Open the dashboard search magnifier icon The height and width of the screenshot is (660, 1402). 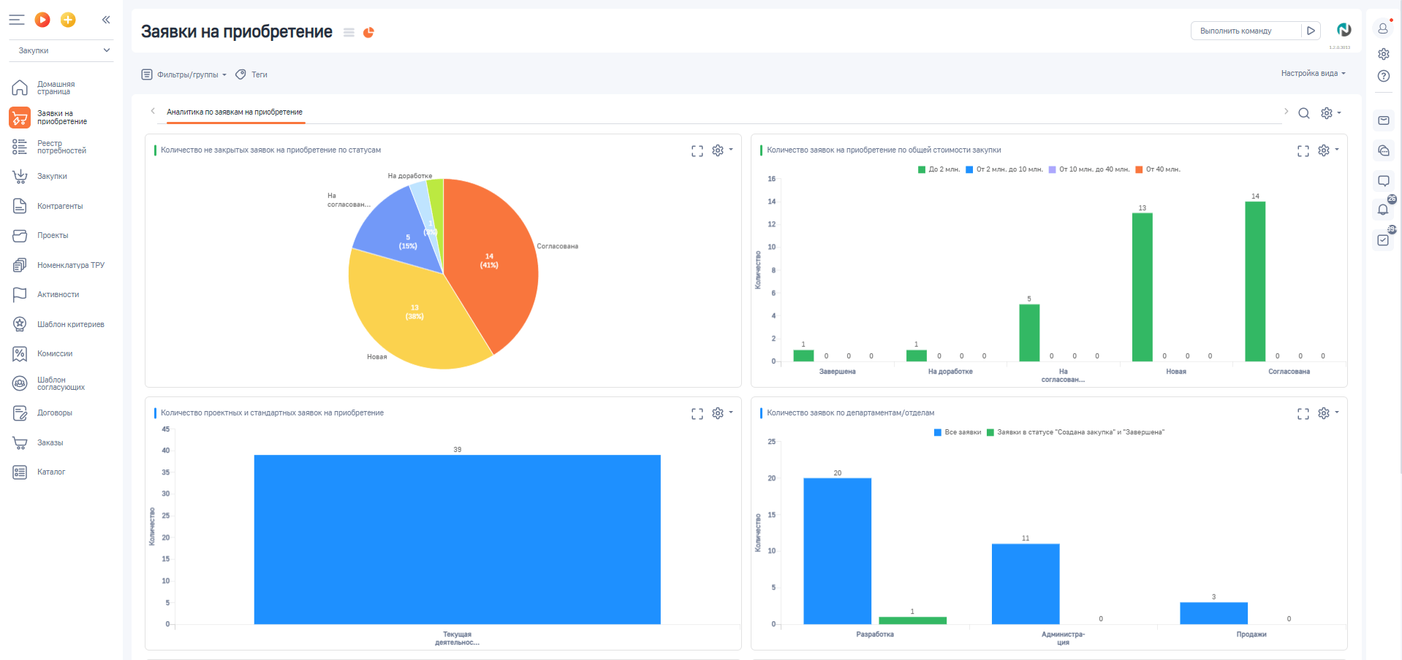pos(1303,113)
